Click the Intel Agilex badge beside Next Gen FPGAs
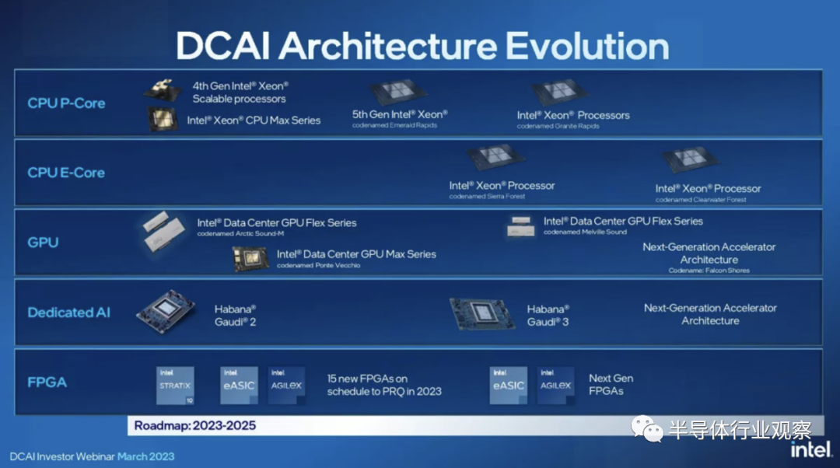This screenshot has height=468, width=840. [555, 385]
